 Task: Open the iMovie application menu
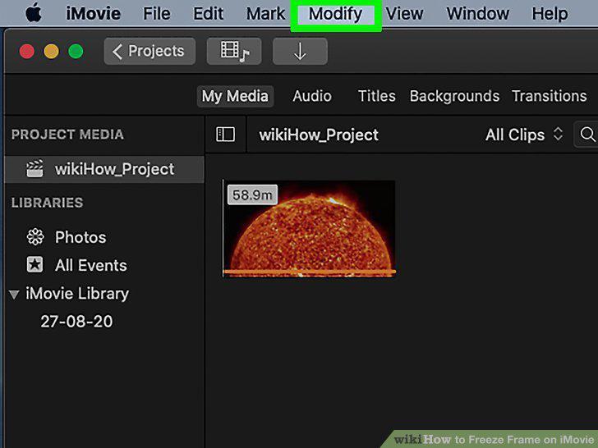(x=93, y=14)
